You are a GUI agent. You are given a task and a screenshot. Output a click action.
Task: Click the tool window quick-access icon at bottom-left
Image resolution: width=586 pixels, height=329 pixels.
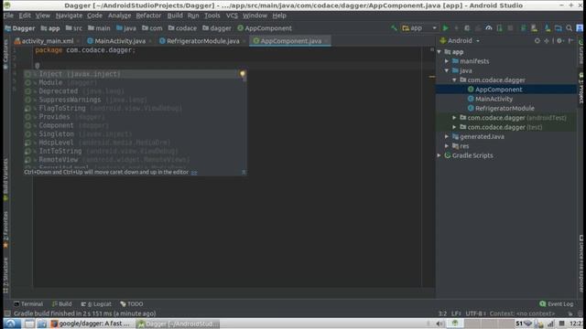(x=7, y=313)
